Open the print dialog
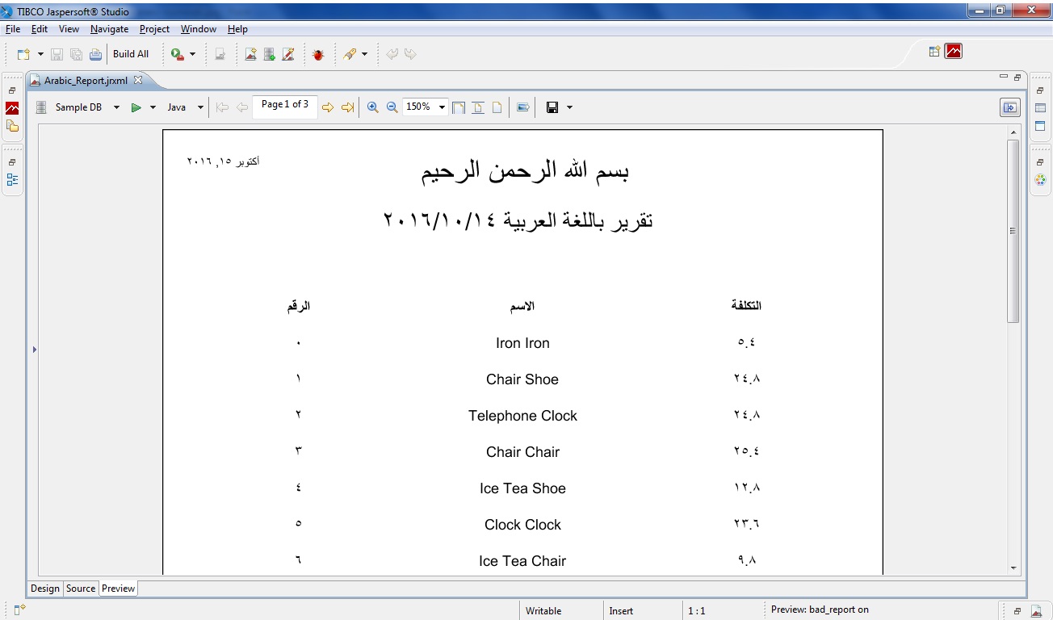Screen dimensions: 1053x620 (95, 53)
